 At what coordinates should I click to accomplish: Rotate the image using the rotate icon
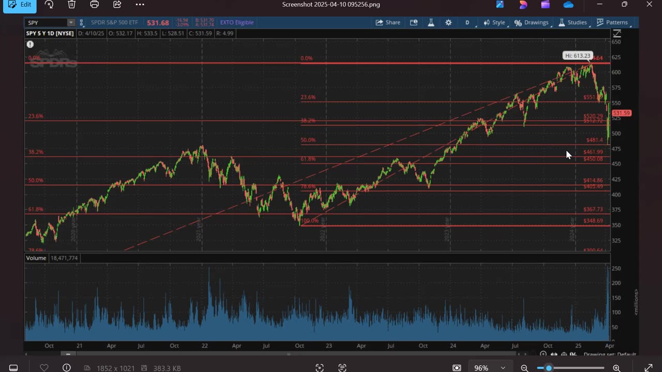[x=49, y=5]
